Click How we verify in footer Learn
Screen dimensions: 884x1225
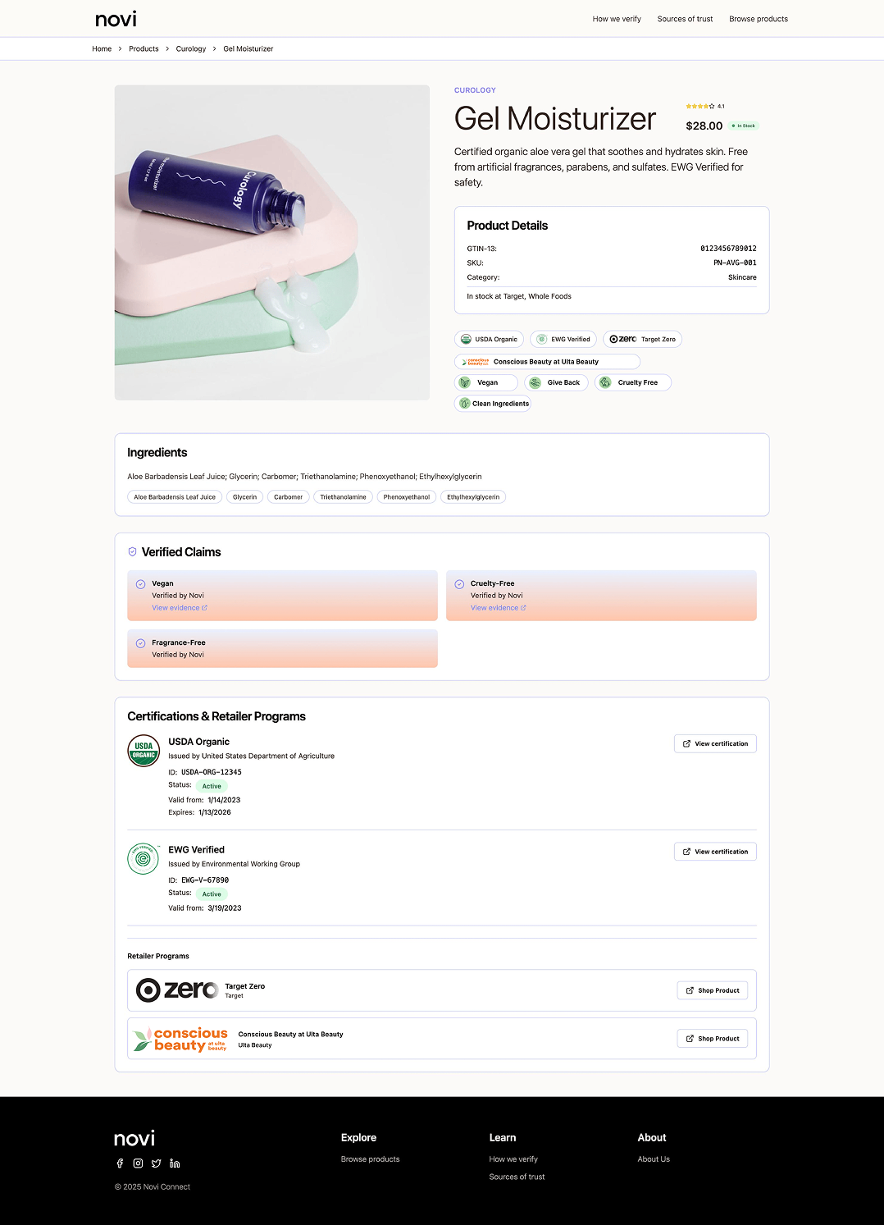[x=513, y=1159]
